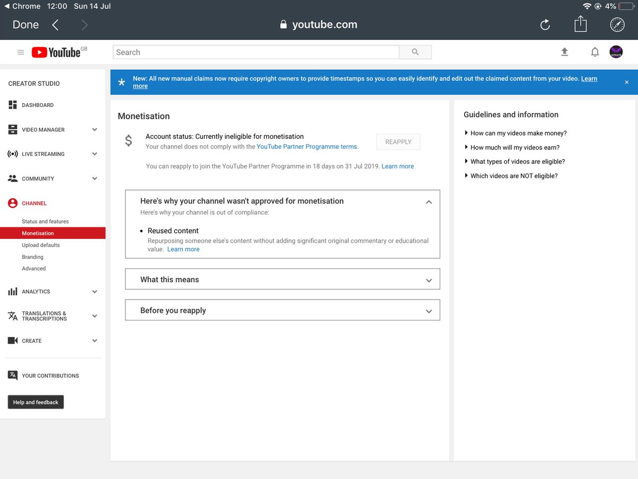This screenshot has height=479, width=638.
Task: Click the Video Manager icon
Action: [13, 129]
